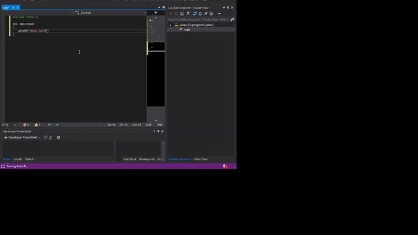Viewport: 418px width, 235px height.
Task: Click the Col column indicator
Action: (x=137, y=125)
